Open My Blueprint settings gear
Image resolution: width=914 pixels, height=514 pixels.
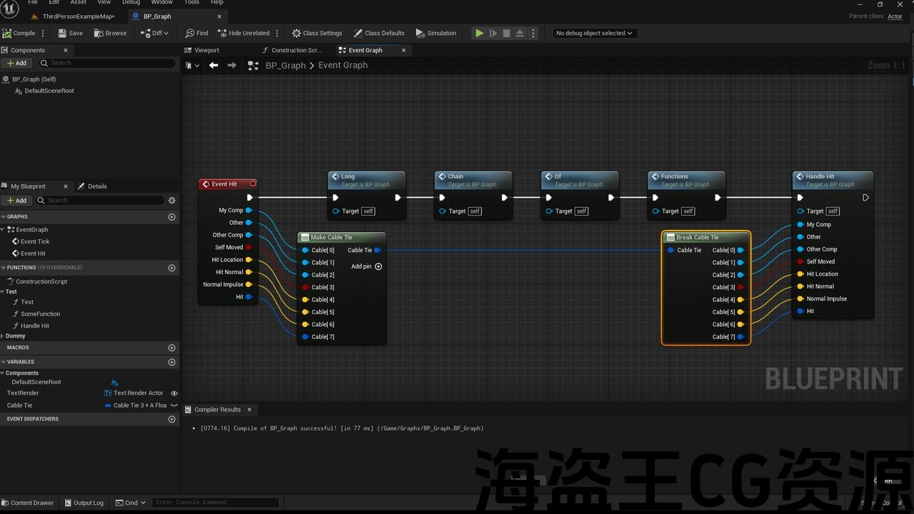coord(171,201)
